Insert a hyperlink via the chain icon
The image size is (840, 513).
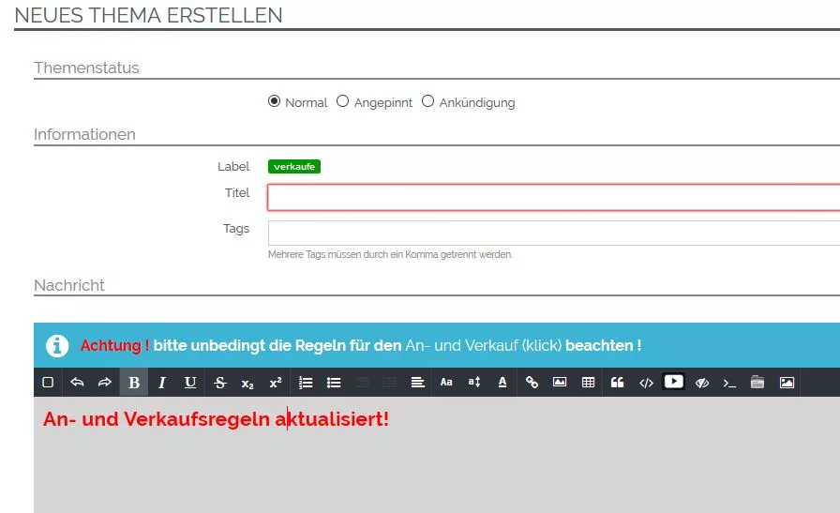532,383
